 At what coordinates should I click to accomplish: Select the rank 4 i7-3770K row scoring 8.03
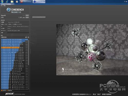(14, 45)
